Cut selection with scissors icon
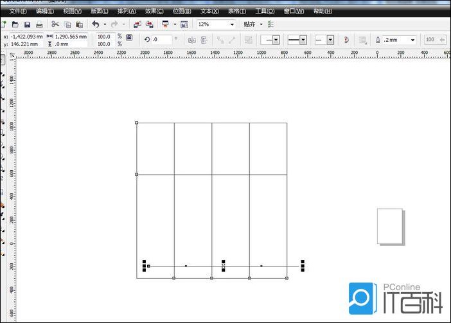451x323 pixels. click(x=55, y=24)
